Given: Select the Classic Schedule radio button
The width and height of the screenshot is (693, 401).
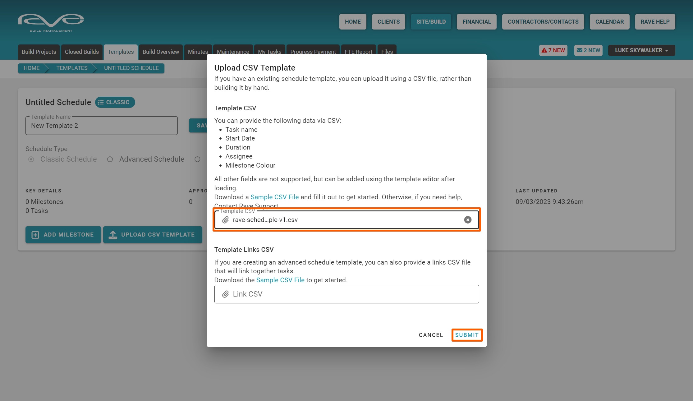Looking at the screenshot, I should click(x=31, y=159).
